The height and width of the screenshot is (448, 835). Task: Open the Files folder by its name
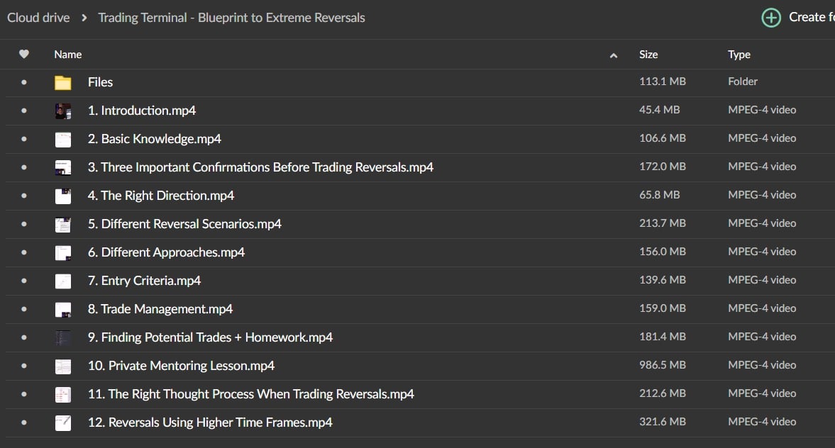100,82
